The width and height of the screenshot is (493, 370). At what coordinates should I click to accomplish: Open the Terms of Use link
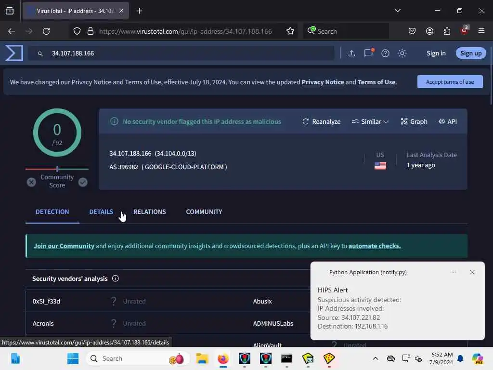pyautogui.click(x=376, y=82)
